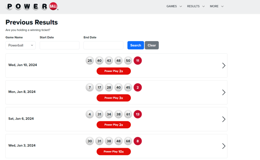Click white ball 31 in Jan 6 row
The image size is (260, 160).
tap(99, 114)
